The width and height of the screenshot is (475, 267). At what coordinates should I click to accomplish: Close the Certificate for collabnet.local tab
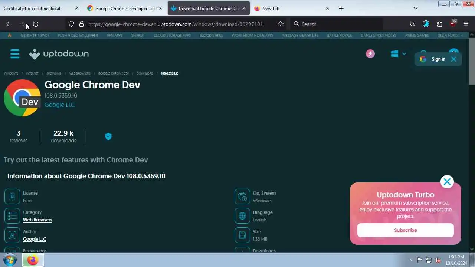[77, 8]
